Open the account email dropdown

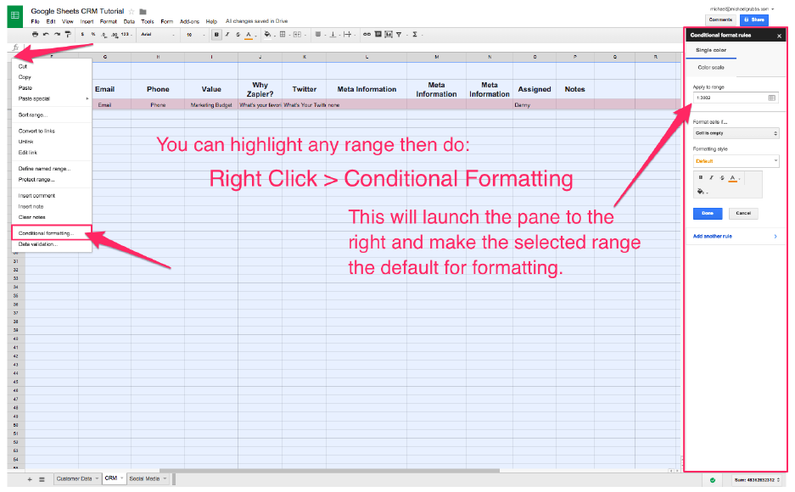tap(742, 9)
